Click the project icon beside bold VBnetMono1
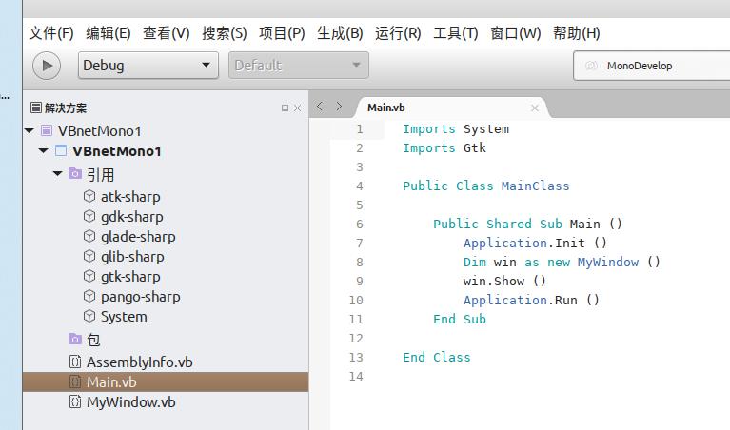730x430 pixels. 61,150
